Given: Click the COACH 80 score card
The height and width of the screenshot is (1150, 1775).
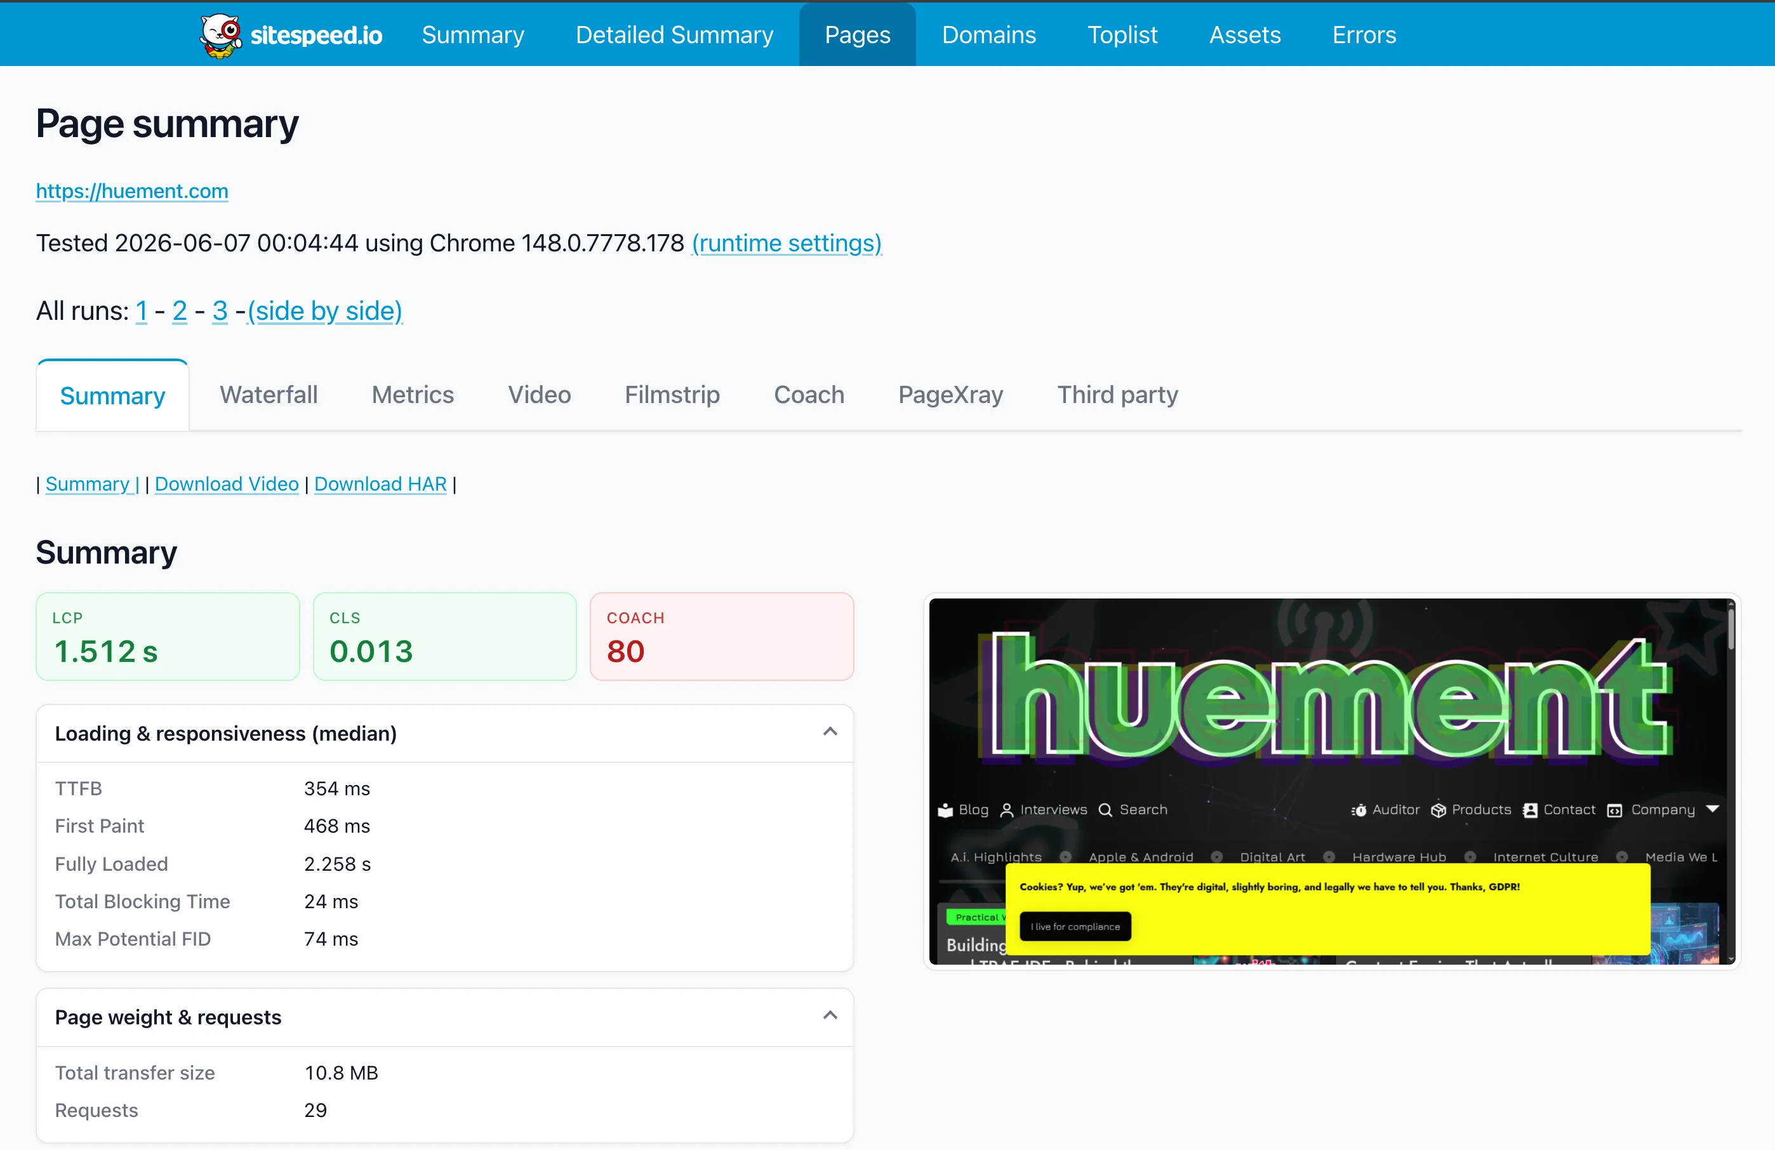Looking at the screenshot, I should click(x=721, y=636).
